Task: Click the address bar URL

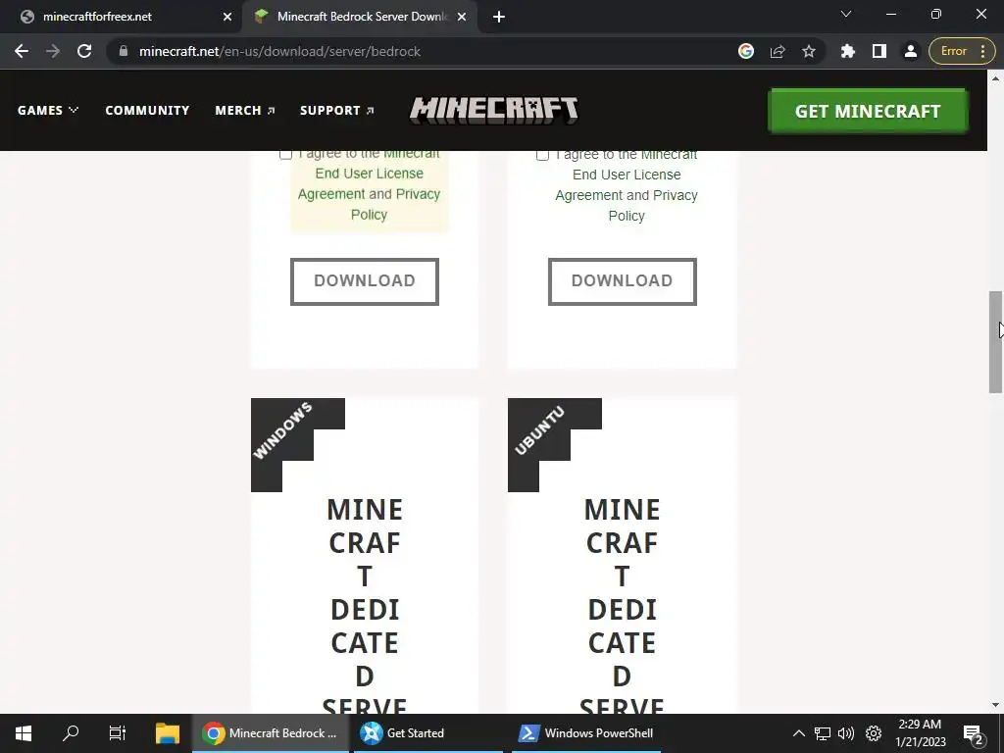Action: tap(279, 51)
